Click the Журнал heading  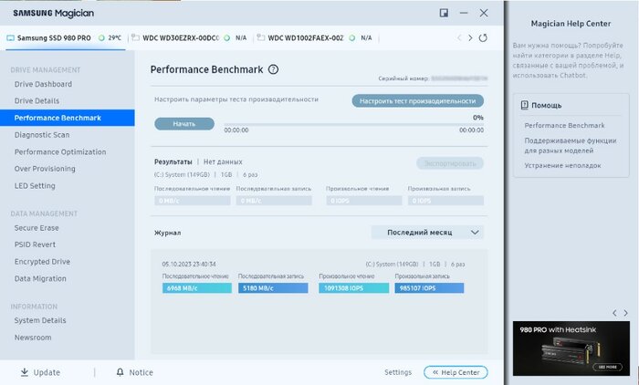167,233
